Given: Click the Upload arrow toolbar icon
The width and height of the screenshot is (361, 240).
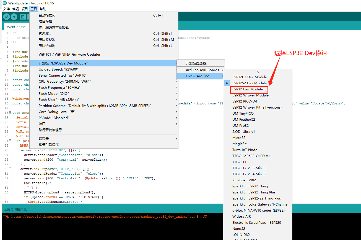Looking at the screenshot, I should (x=14, y=17).
